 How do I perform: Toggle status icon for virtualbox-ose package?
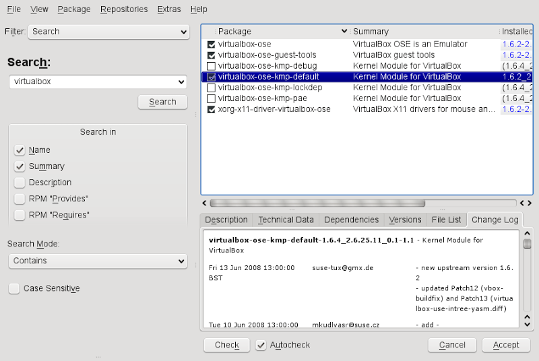[x=212, y=44]
